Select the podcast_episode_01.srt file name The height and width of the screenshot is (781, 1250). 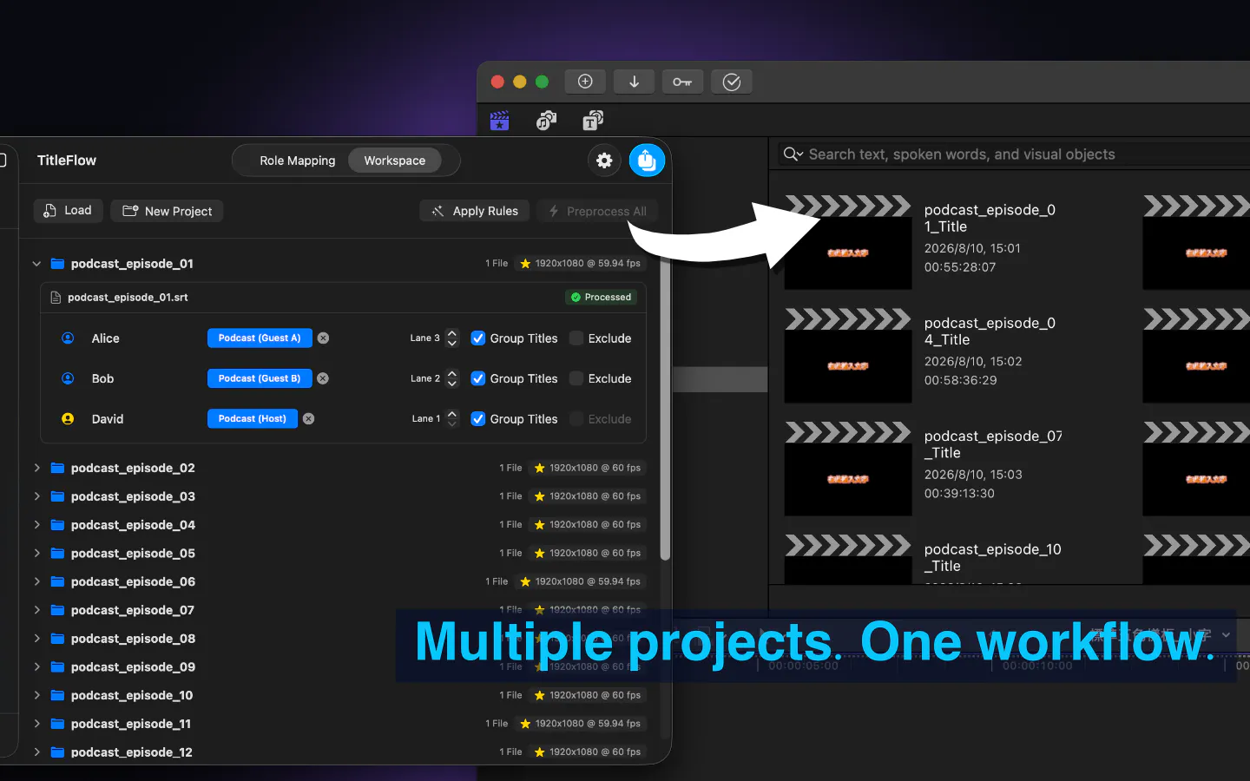[x=128, y=298]
